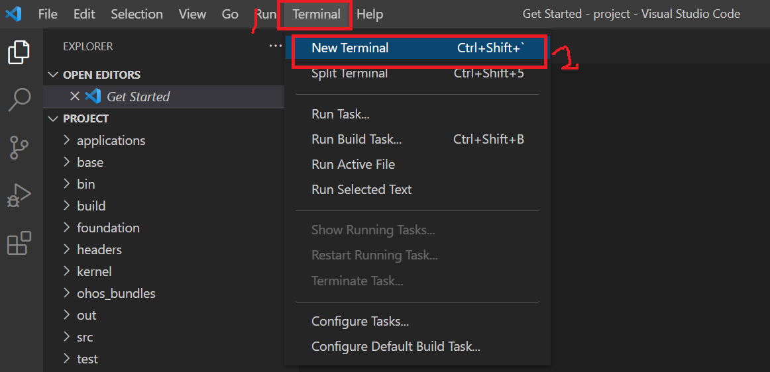This screenshot has width=770, height=372.
Task: Expand the test folder
Action: tap(164, 359)
